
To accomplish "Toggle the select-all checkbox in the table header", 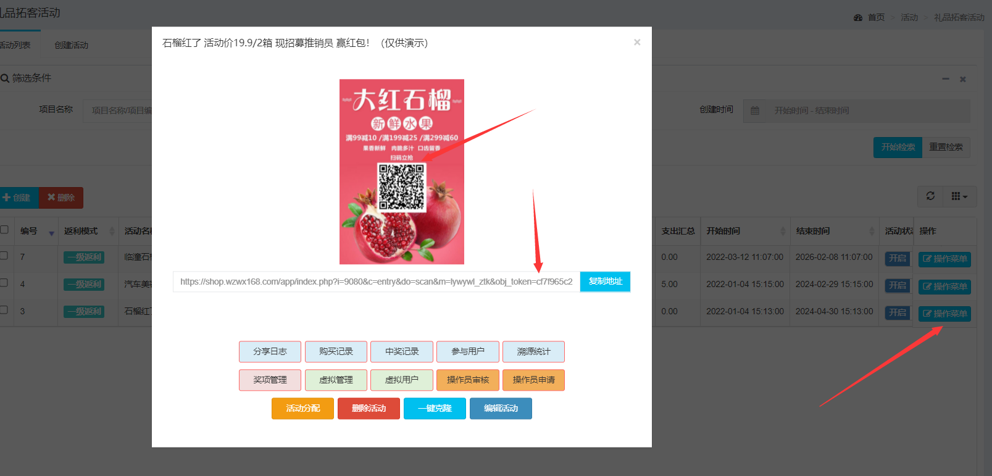I will 4,230.
